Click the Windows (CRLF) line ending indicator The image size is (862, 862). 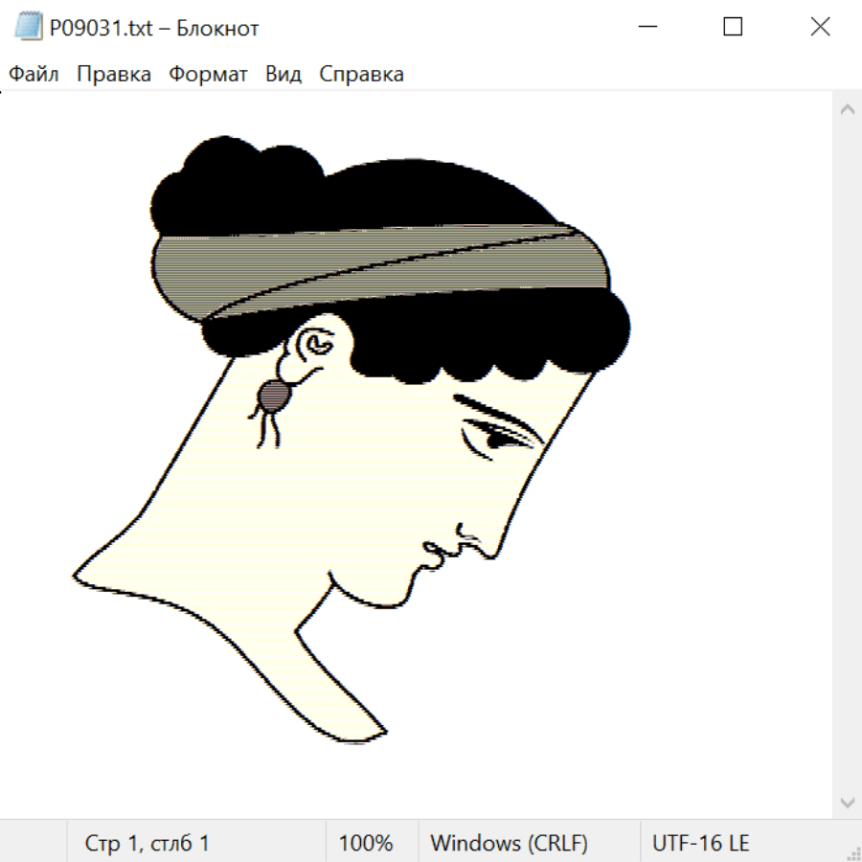pos(509,843)
